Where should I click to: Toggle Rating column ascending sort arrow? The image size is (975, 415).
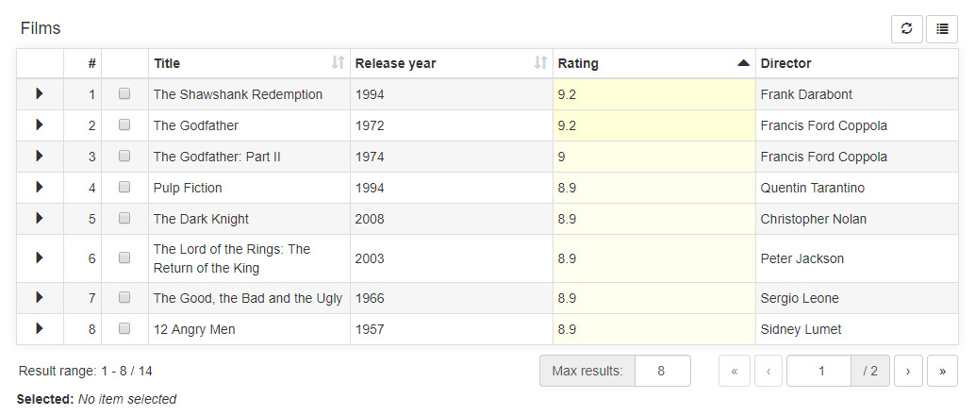pos(743,63)
